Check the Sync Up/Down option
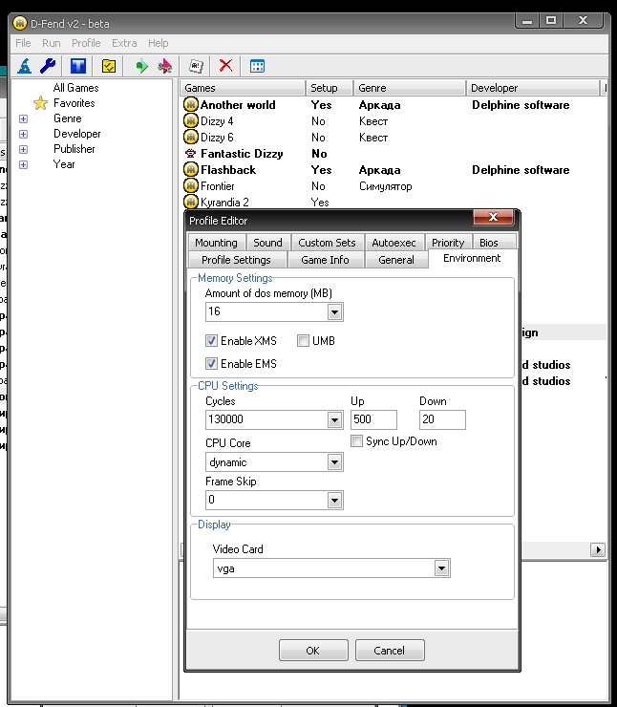Image resolution: width=617 pixels, height=707 pixels. coord(357,441)
